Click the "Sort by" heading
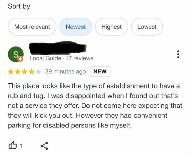The image size is (192, 154). [19, 7]
